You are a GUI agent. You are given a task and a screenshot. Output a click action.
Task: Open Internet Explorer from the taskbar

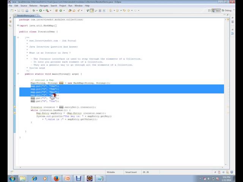pos(35,179)
